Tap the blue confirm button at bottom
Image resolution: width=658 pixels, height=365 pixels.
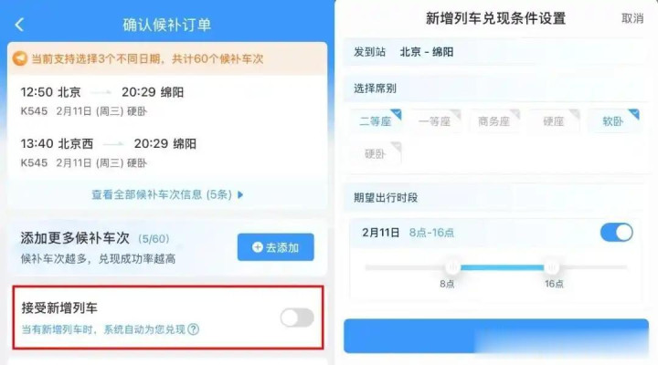pos(496,336)
